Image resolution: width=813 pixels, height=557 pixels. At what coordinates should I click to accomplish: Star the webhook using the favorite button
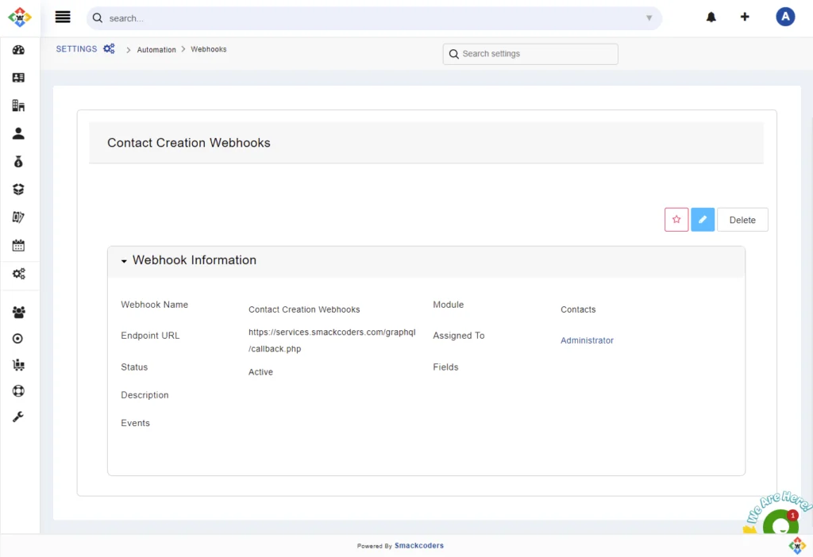click(676, 219)
